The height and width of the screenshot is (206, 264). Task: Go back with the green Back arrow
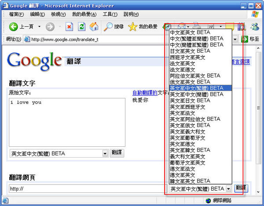tap(13, 26)
